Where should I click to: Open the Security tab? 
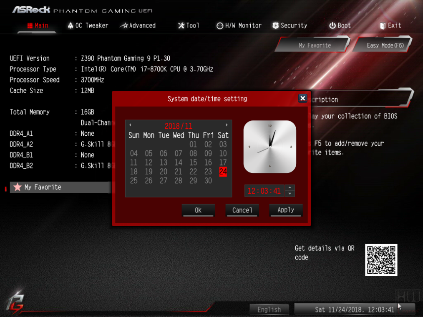tap(290, 25)
